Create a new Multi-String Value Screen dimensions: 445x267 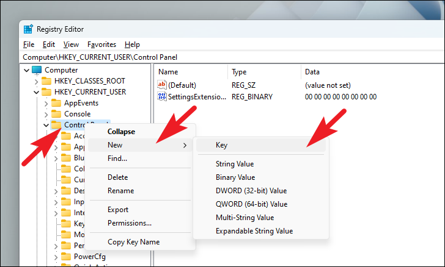(x=261, y=218)
